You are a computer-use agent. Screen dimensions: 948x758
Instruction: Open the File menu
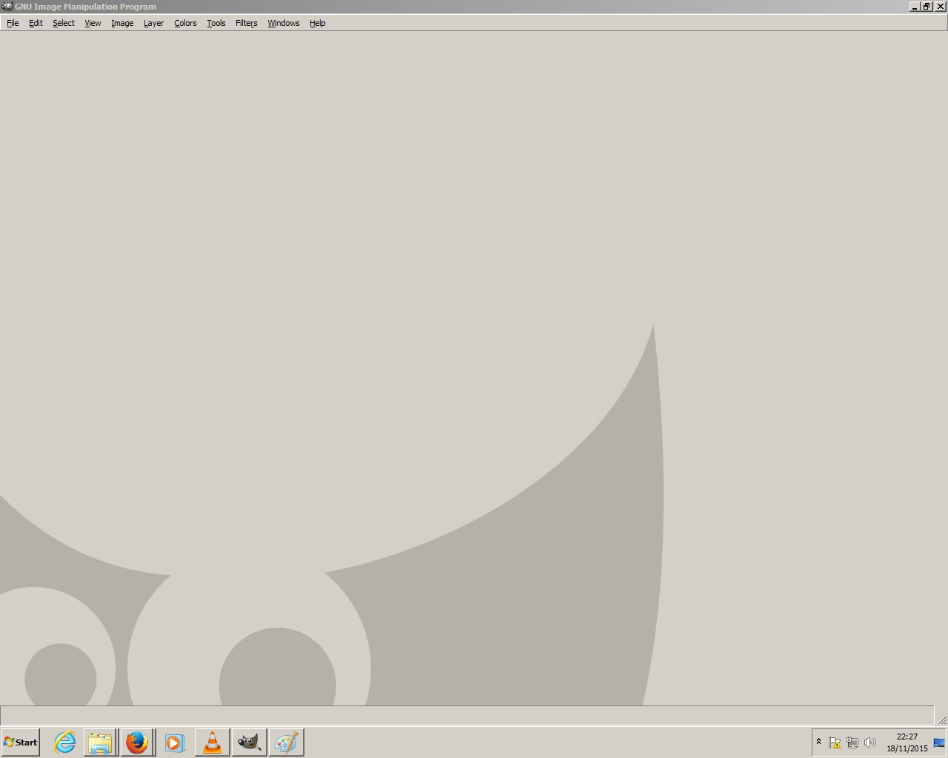[13, 23]
